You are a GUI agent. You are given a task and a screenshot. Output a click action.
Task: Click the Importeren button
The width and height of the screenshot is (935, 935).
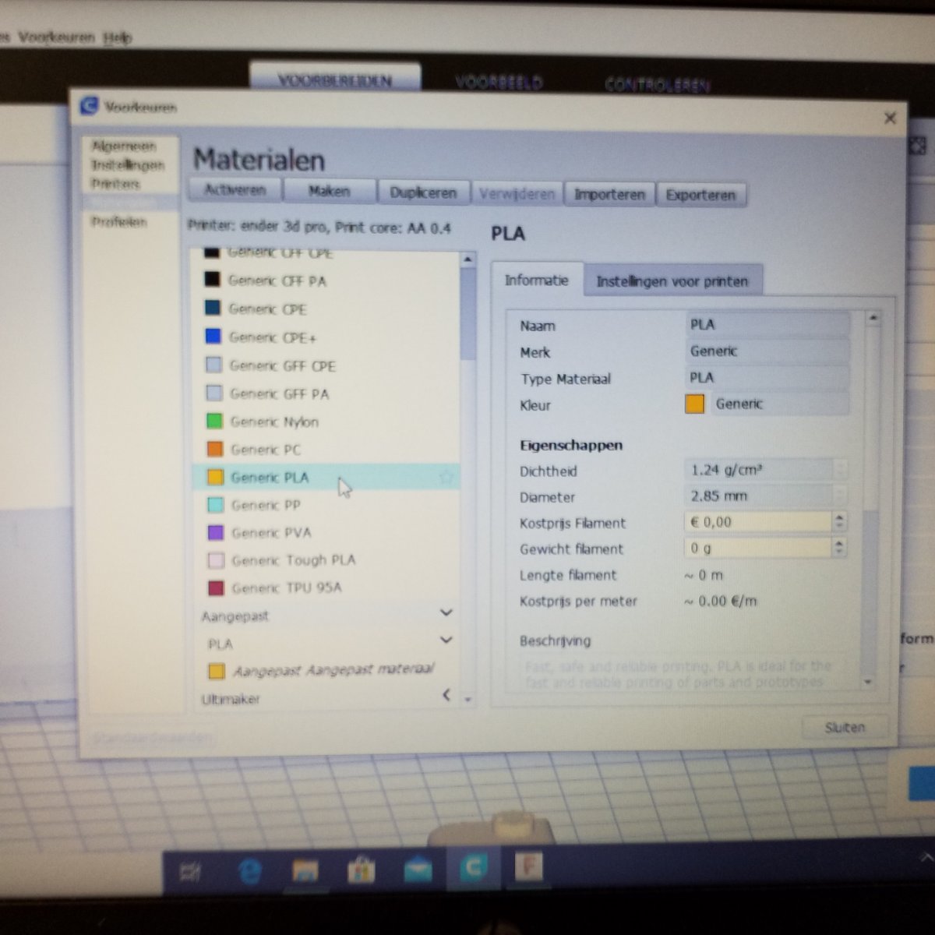pyautogui.click(x=609, y=195)
